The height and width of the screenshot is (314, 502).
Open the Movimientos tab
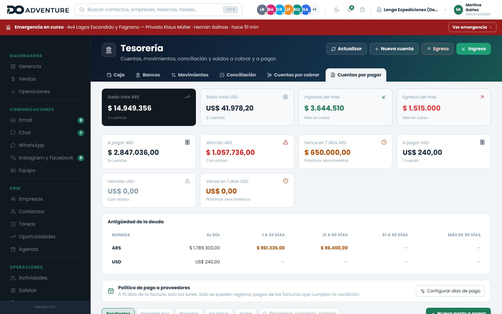tap(190, 75)
